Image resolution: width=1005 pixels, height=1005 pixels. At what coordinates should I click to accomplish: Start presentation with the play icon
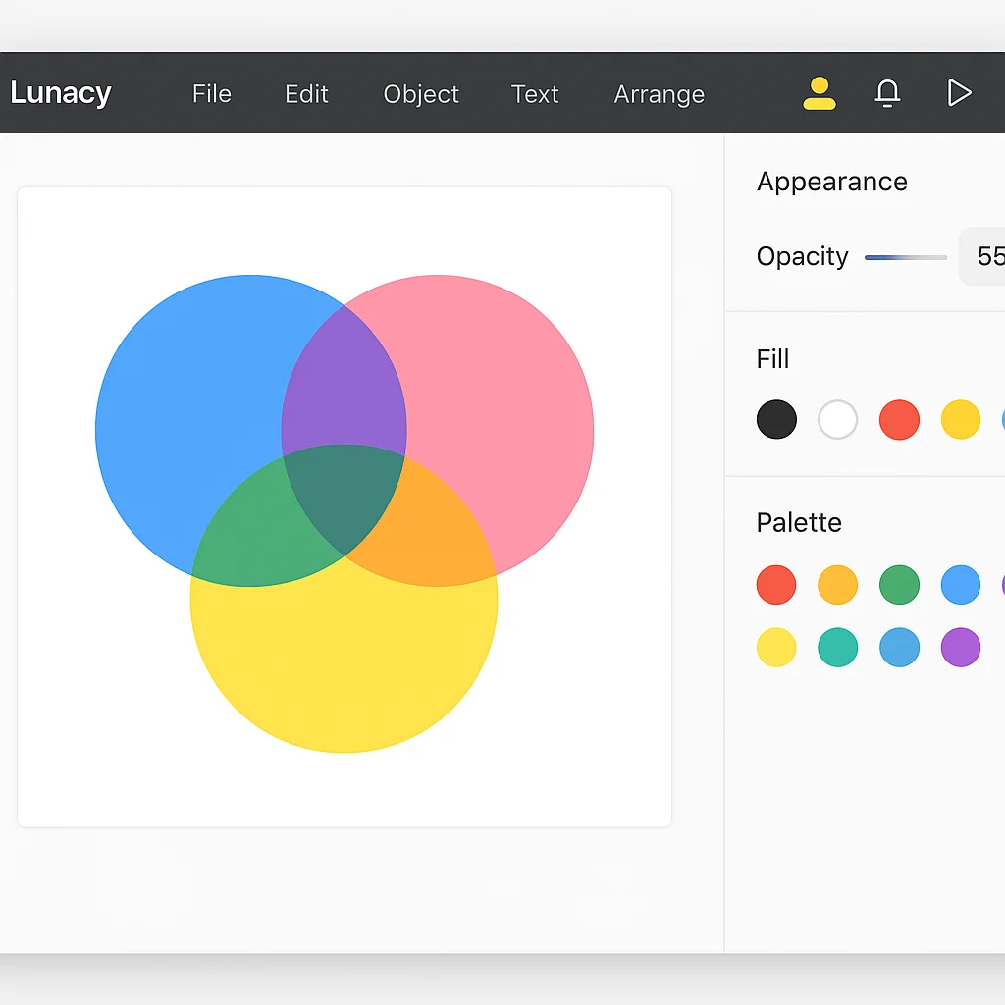(959, 93)
